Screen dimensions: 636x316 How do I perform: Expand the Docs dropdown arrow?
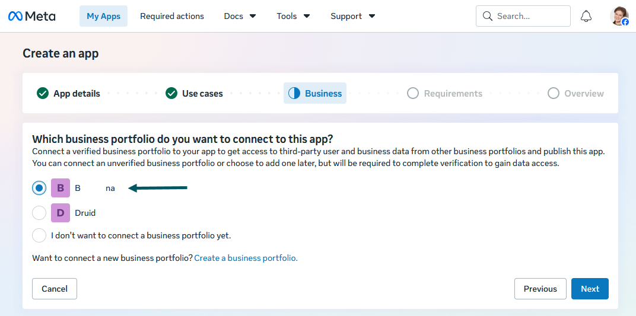coord(253,16)
